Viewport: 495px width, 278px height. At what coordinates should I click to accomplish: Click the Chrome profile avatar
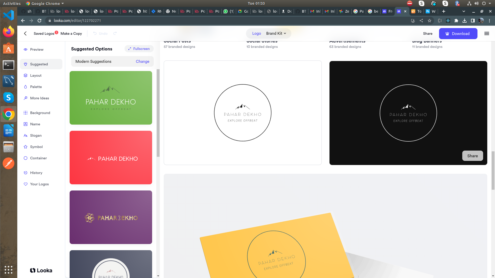click(481, 21)
